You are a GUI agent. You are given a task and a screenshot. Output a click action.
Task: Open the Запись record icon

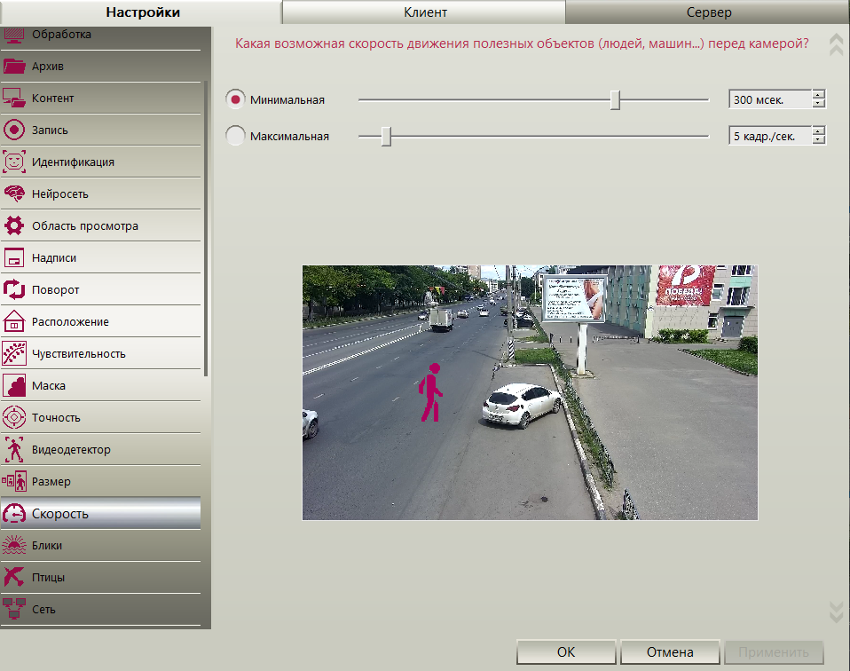(x=14, y=130)
